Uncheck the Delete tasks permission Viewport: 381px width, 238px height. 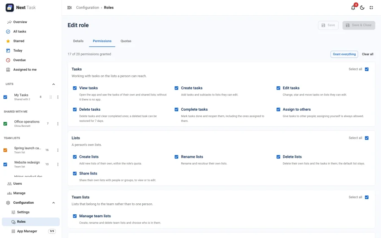point(75,109)
